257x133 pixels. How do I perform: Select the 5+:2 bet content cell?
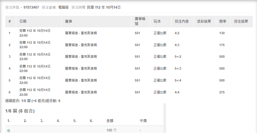[178, 57]
